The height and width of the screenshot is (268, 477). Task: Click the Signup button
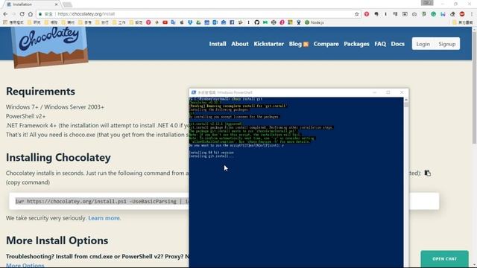tap(447, 44)
